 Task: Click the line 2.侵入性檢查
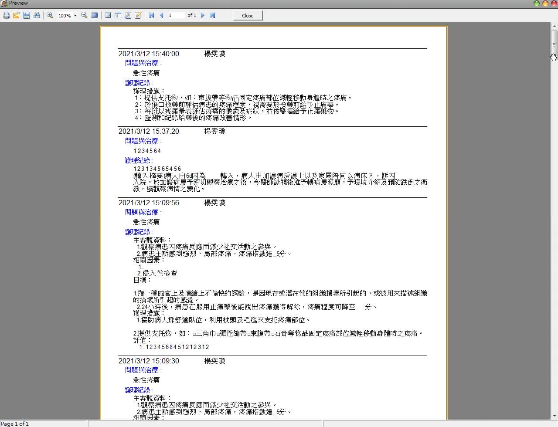coord(157,273)
